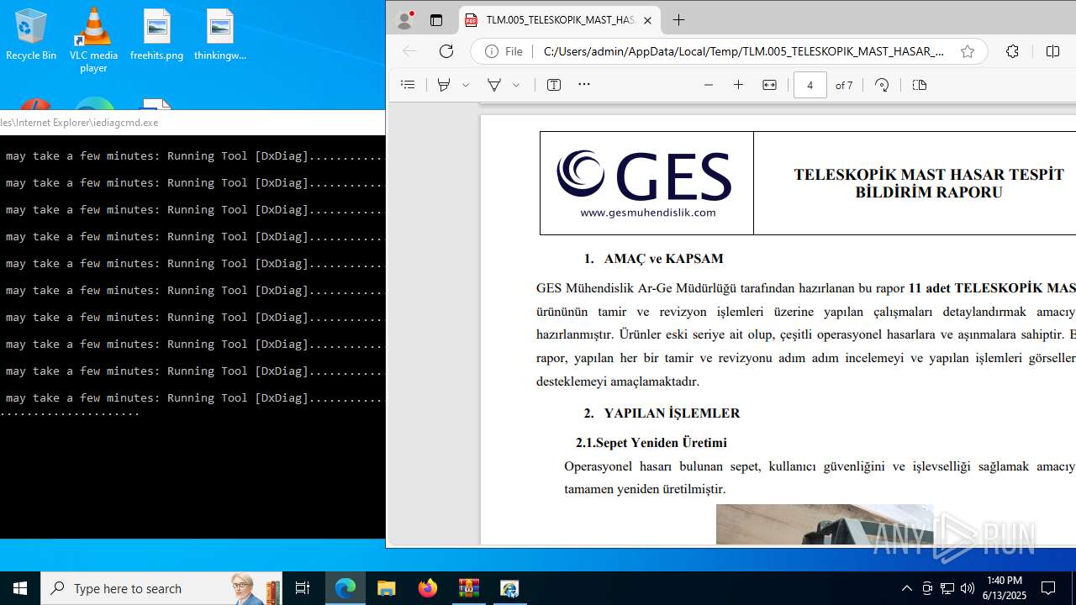This screenshot has height=605, width=1076.
Task: Add this page to favorites
Action: pos(968,51)
